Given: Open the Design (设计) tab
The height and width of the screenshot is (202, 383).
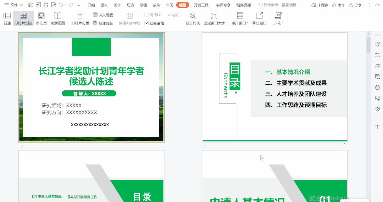Looking at the screenshot, I should coord(117,5).
